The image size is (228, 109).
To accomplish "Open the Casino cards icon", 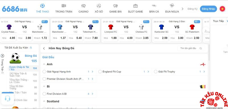I will tap(83, 6).
